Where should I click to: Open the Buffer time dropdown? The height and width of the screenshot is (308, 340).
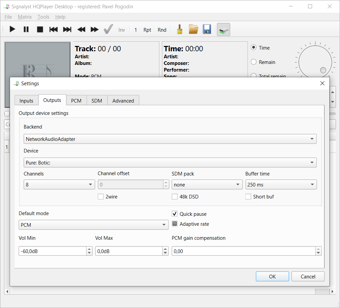[281, 184]
